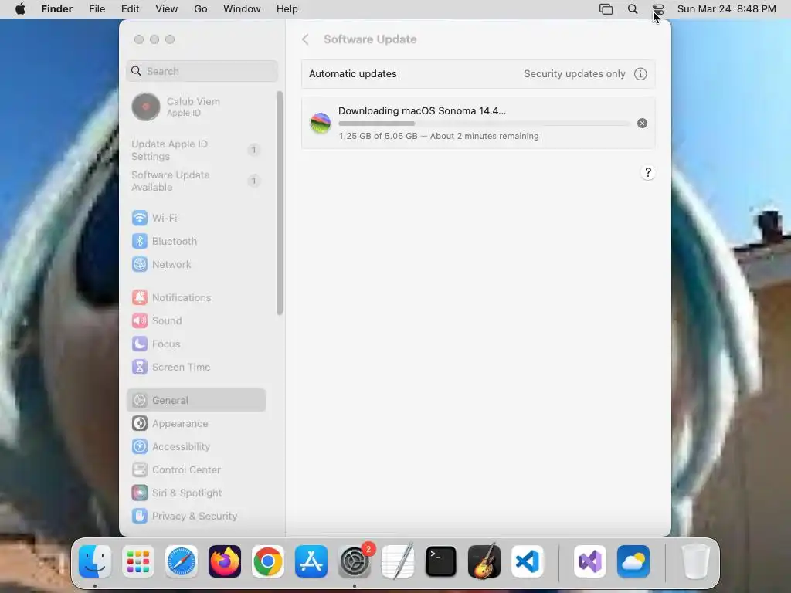Open Update Apple ID Settings item

[x=195, y=151]
